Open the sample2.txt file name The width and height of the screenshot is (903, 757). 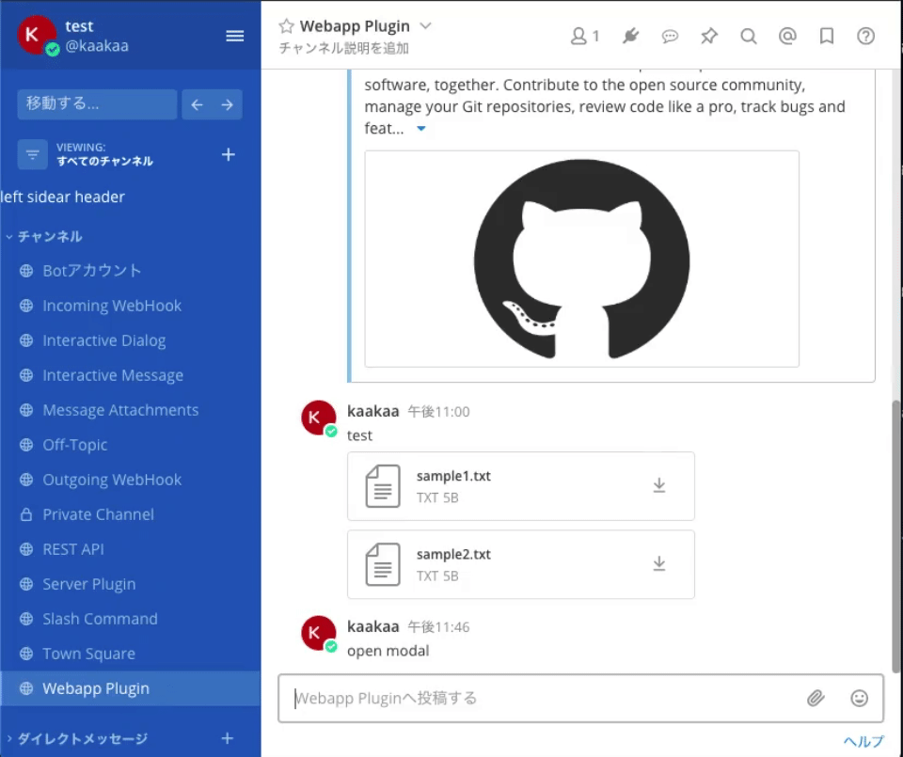(x=453, y=555)
